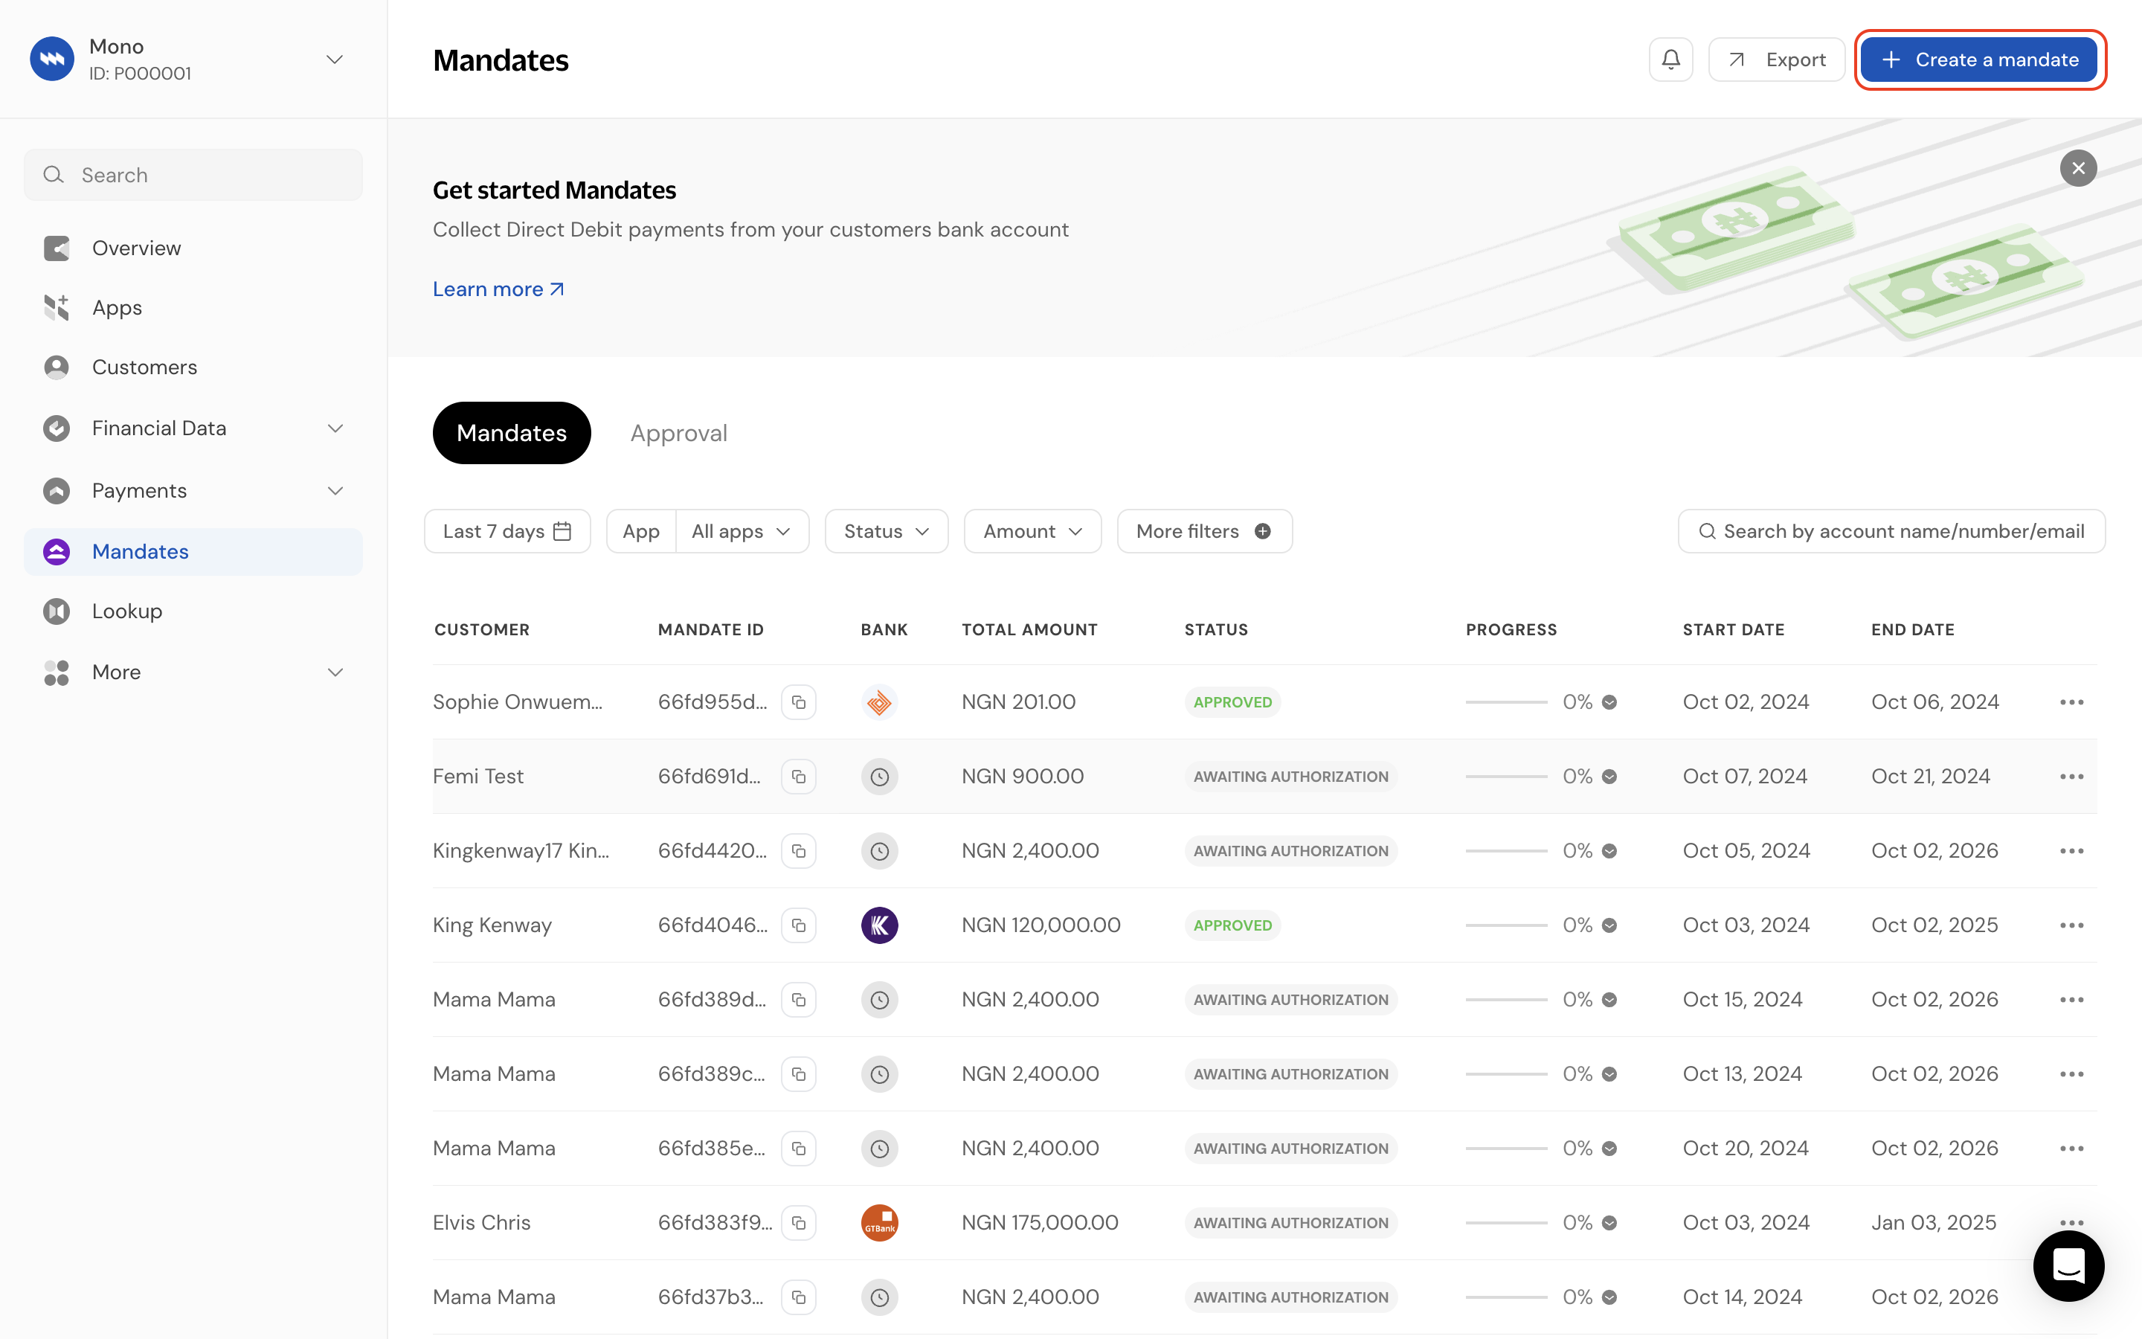Copy mandate ID 66fd955d
The image size is (2142, 1339).
coord(798,702)
